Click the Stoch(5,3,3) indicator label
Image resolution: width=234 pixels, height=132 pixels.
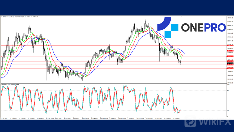(x=5, y=85)
